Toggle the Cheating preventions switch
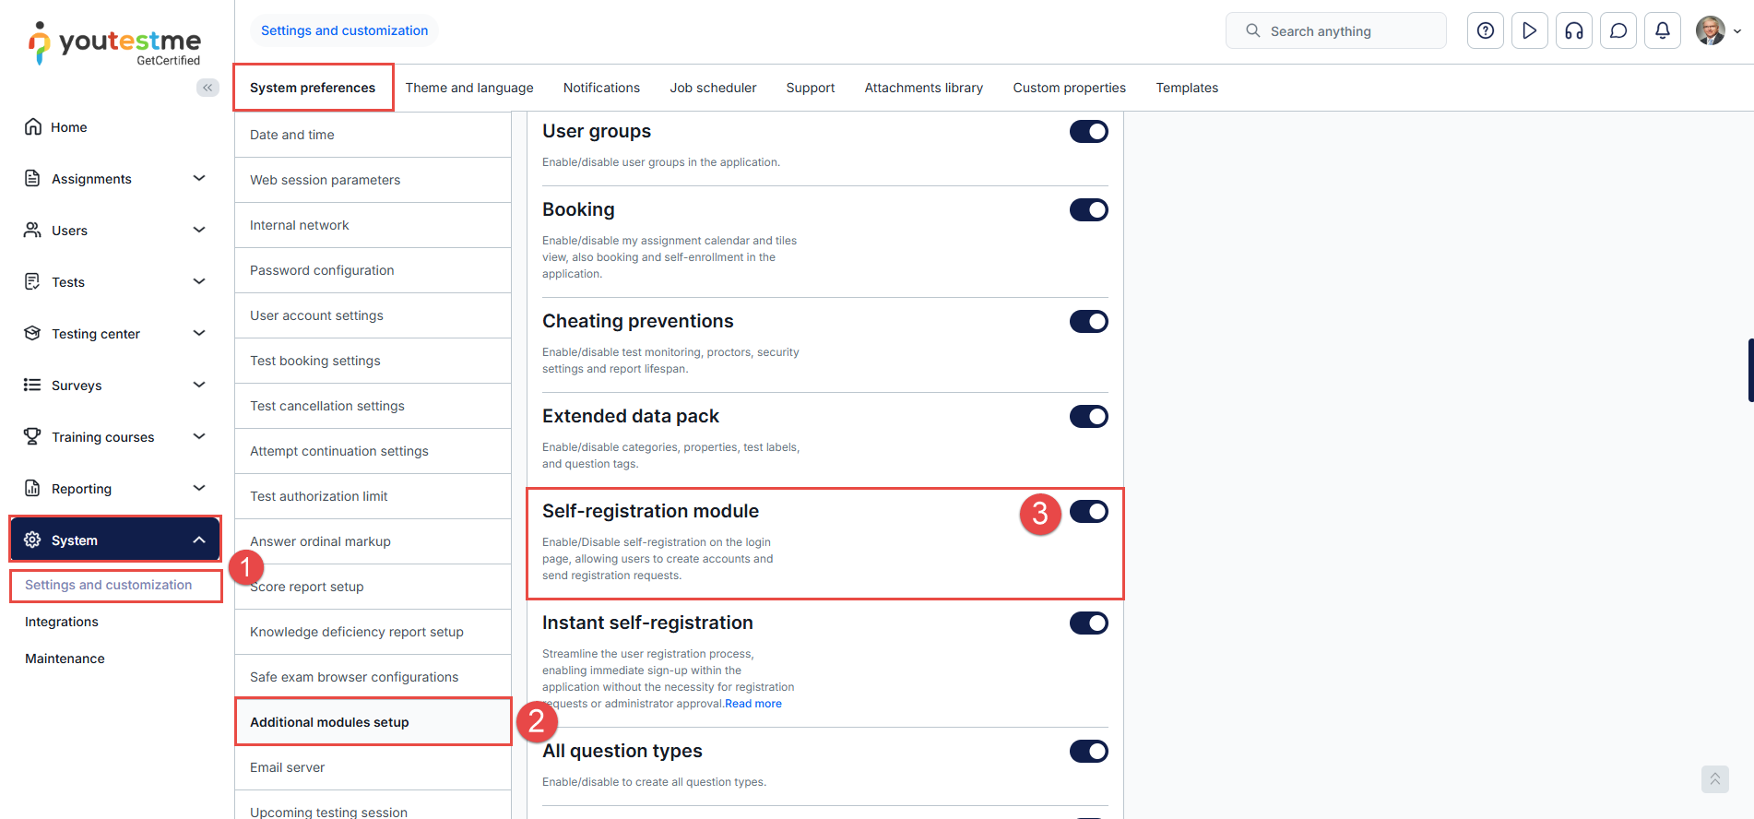The image size is (1754, 819). click(x=1088, y=322)
